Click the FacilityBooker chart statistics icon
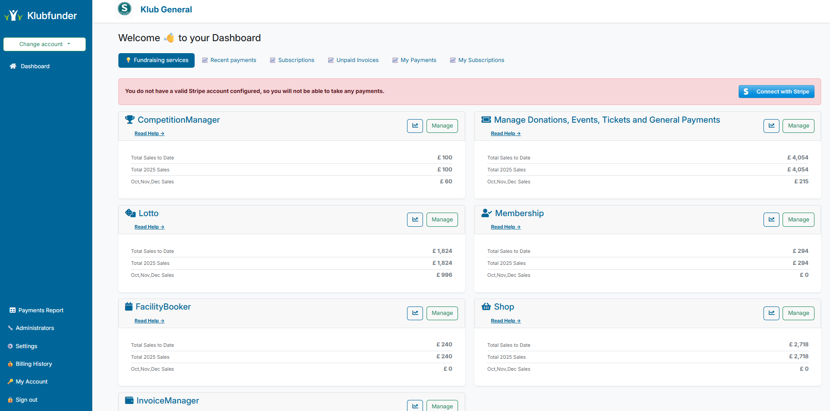 pyautogui.click(x=415, y=313)
